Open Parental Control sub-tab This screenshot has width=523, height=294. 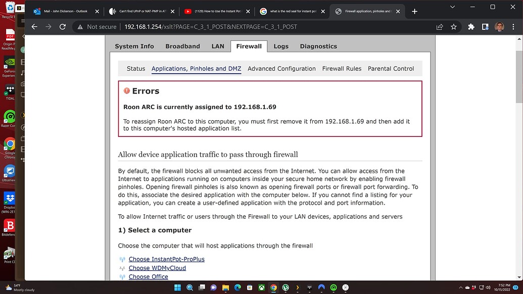pos(391,69)
